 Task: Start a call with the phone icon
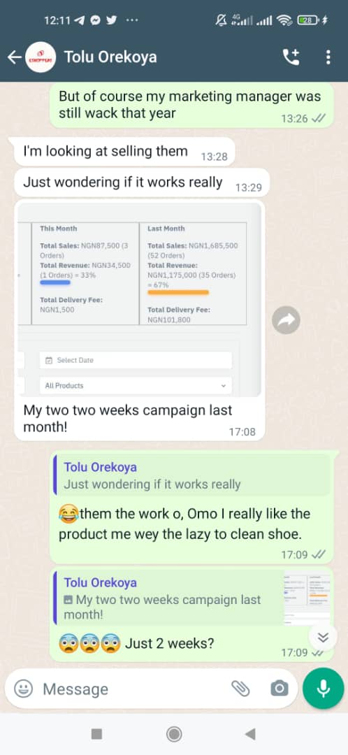coord(291,57)
